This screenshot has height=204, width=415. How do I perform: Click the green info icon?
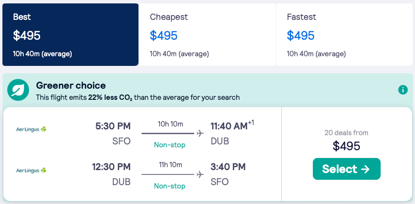tap(402, 90)
